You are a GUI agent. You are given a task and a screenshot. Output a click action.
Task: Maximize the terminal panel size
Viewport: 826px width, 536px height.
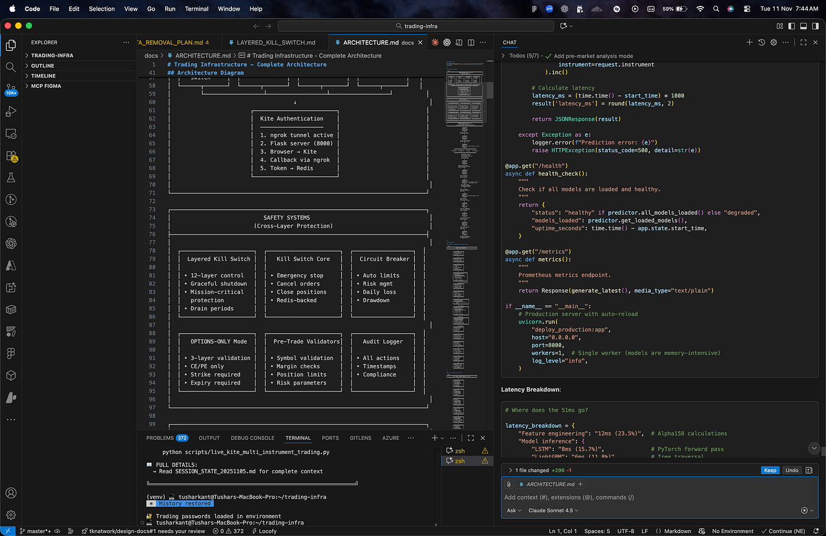tap(471, 438)
